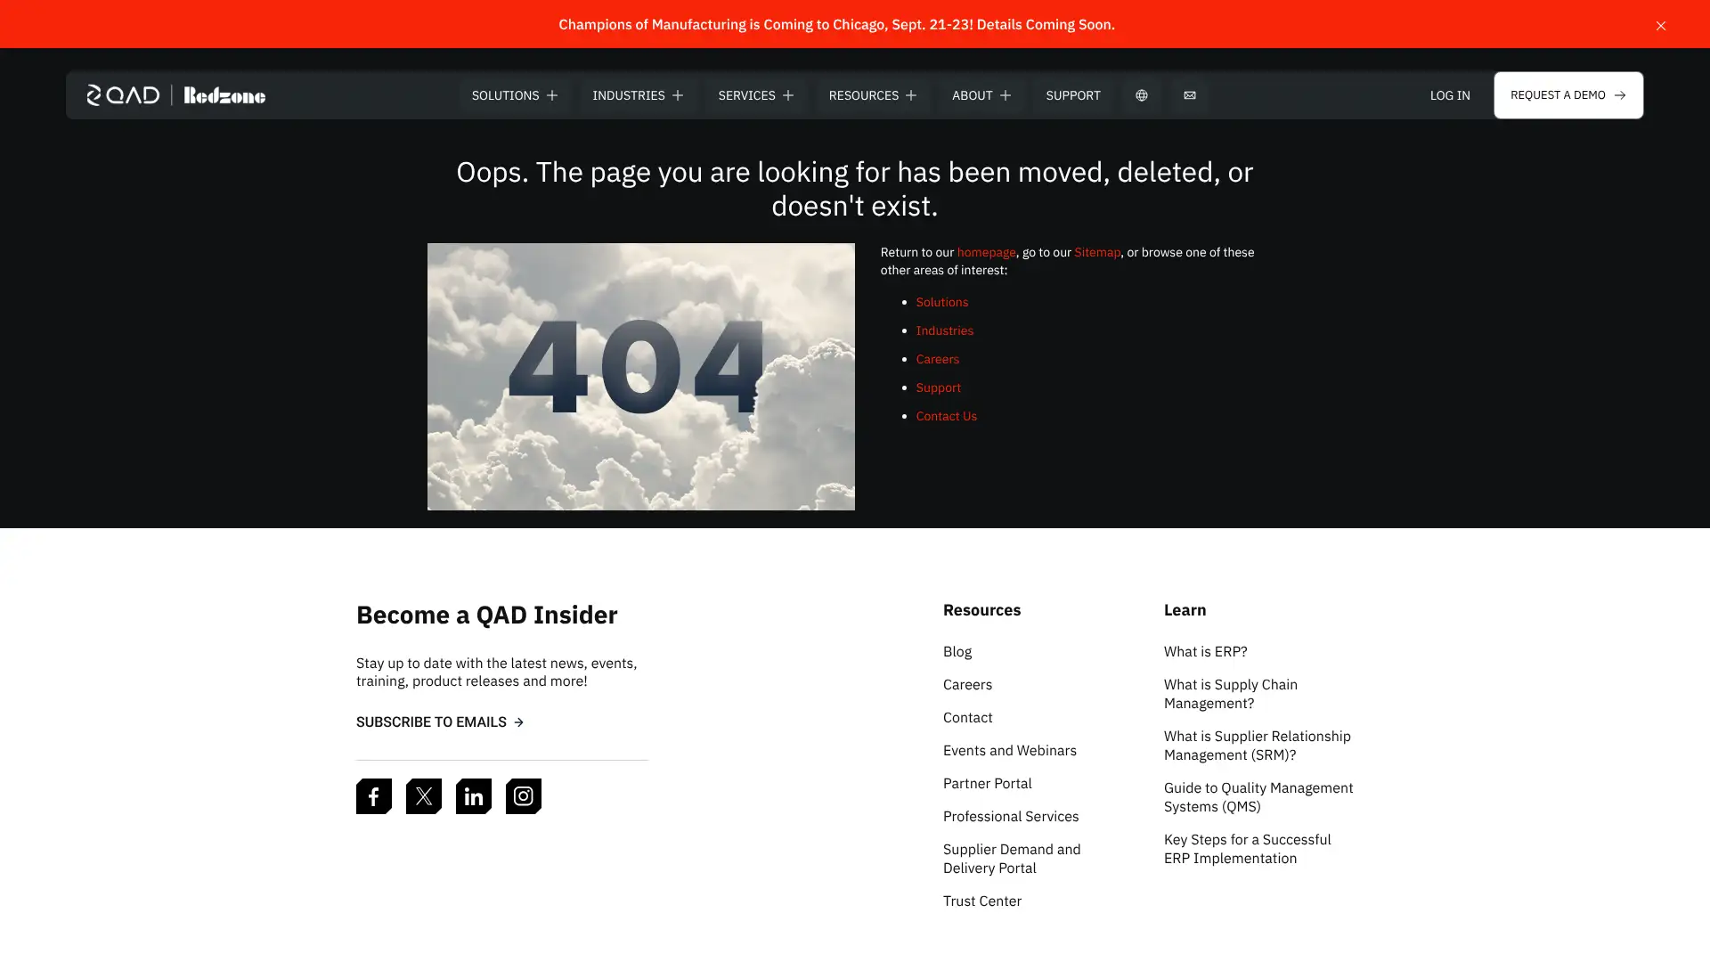The height and width of the screenshot is (962, 1710).
Task: Expand the Resources nav menu
Action: pos(872,95)
